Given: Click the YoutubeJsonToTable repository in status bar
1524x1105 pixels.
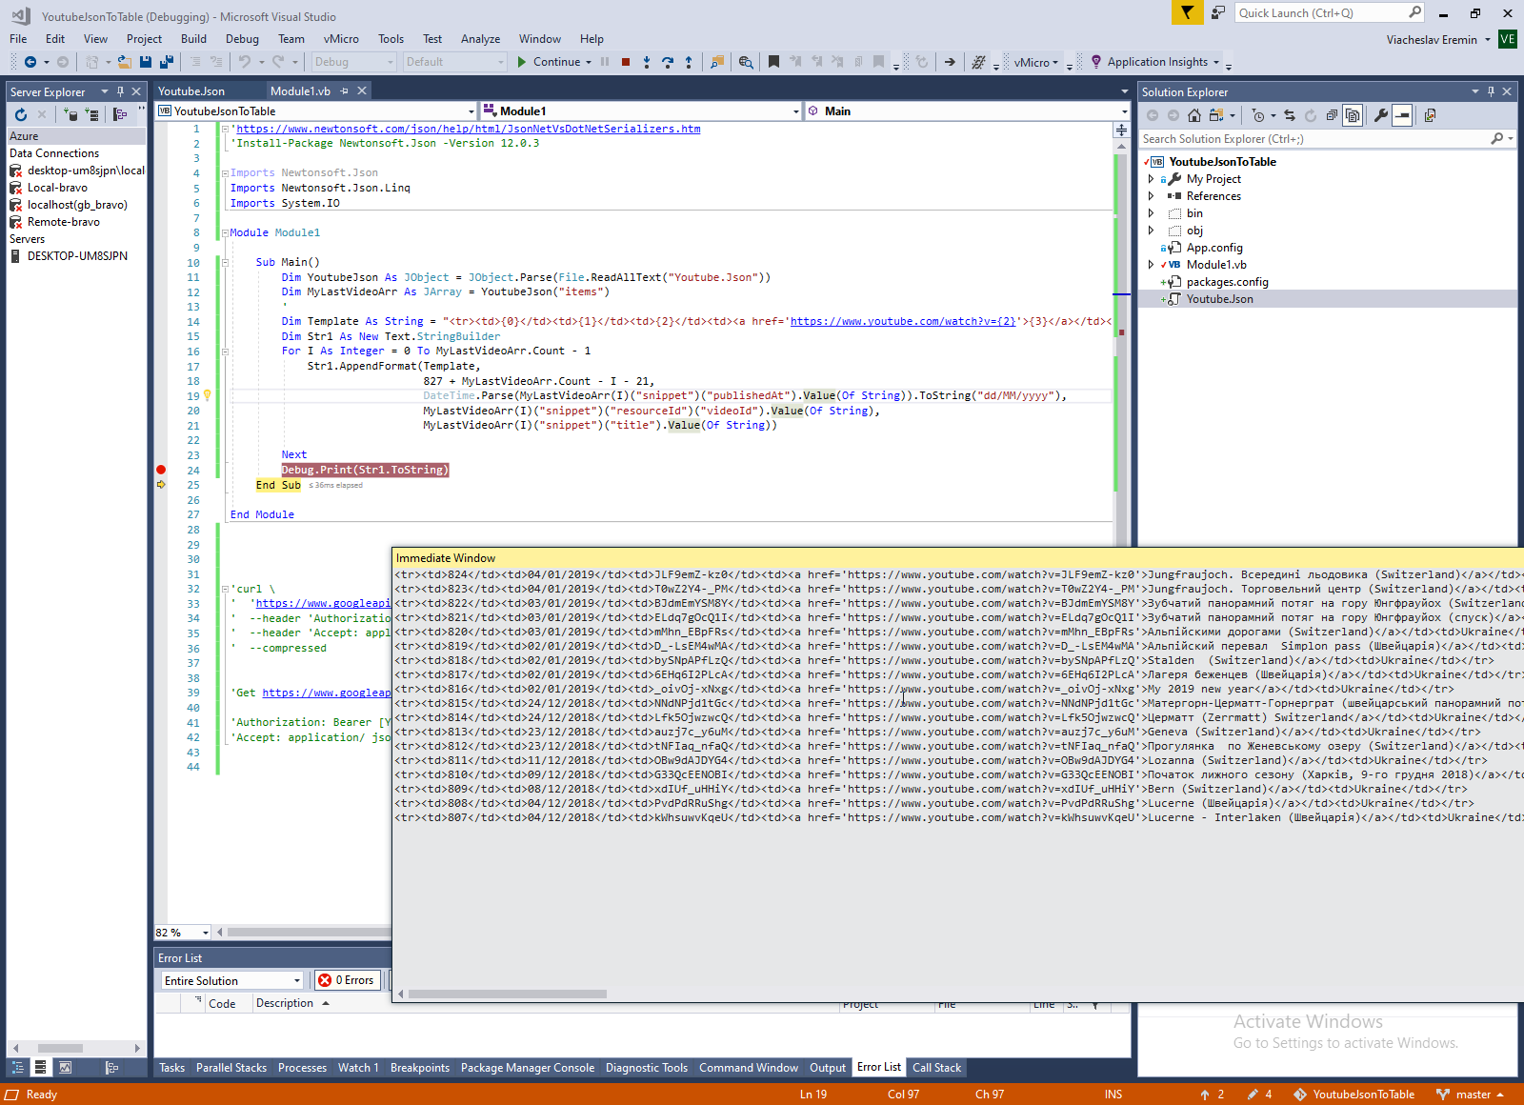Looking at the screenshot, I should coord(1354,1095).
